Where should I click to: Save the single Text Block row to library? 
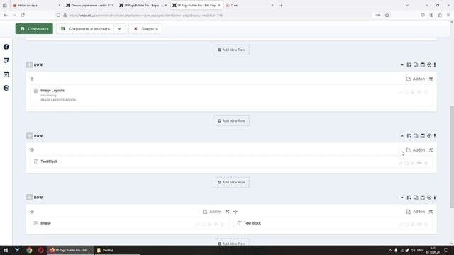pos(423,136)
